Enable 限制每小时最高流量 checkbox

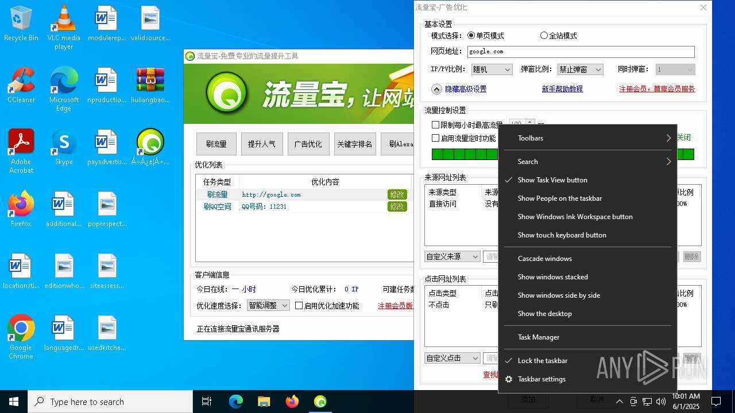click(467, 124)
